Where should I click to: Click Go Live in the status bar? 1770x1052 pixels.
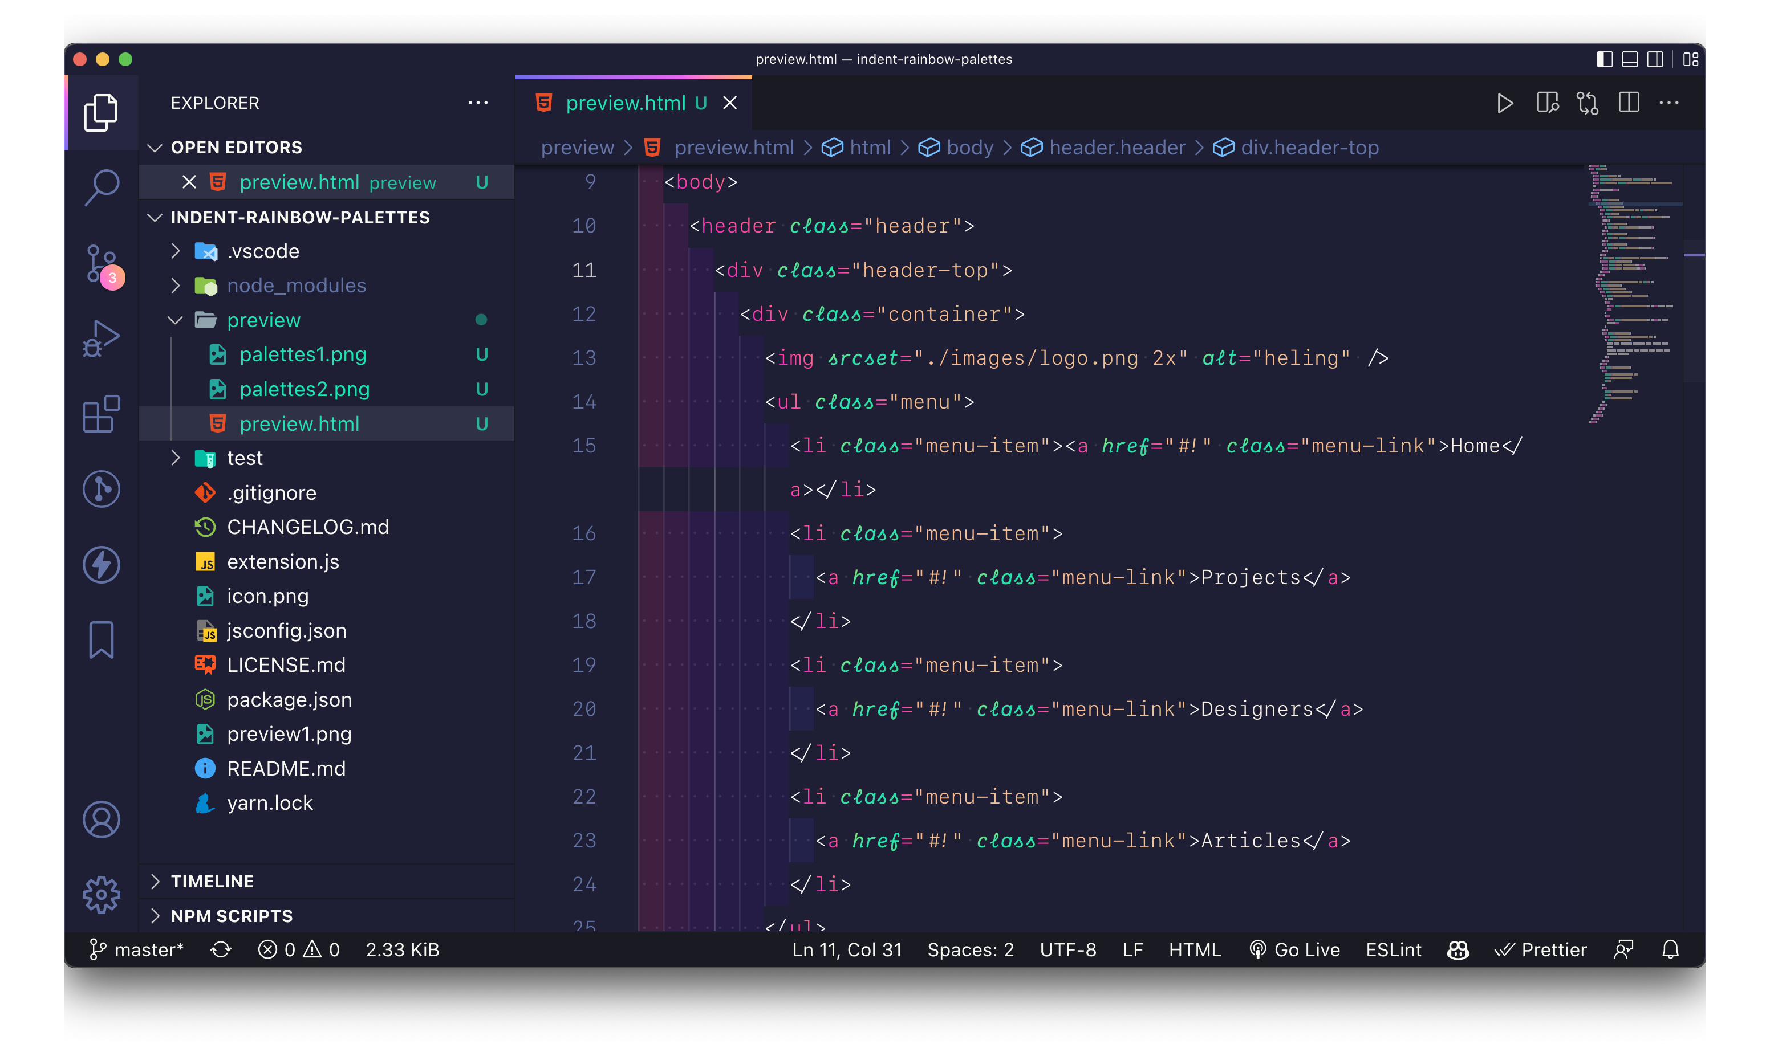1295,949
